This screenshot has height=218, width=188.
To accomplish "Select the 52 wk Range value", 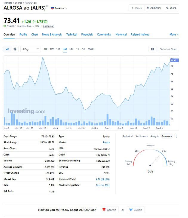I will pyautogui.click(x=47, y=142).
